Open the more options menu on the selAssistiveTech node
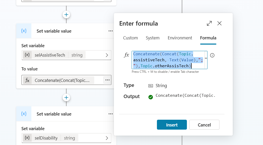 pyautogui.click(x=111, y=31)
